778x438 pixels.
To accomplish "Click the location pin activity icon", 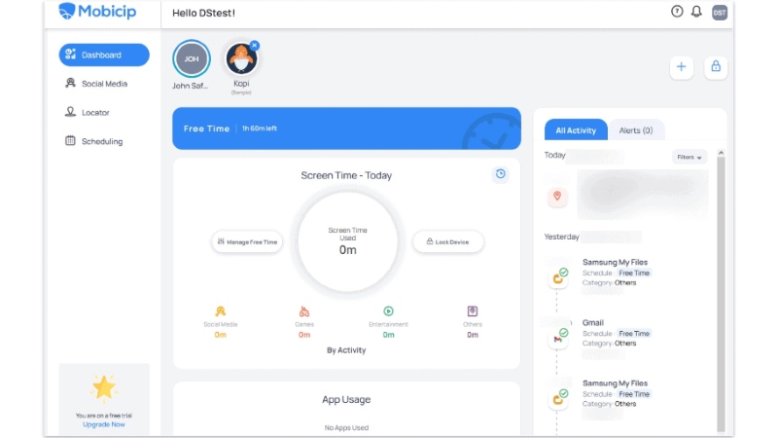I will point(557,197).
